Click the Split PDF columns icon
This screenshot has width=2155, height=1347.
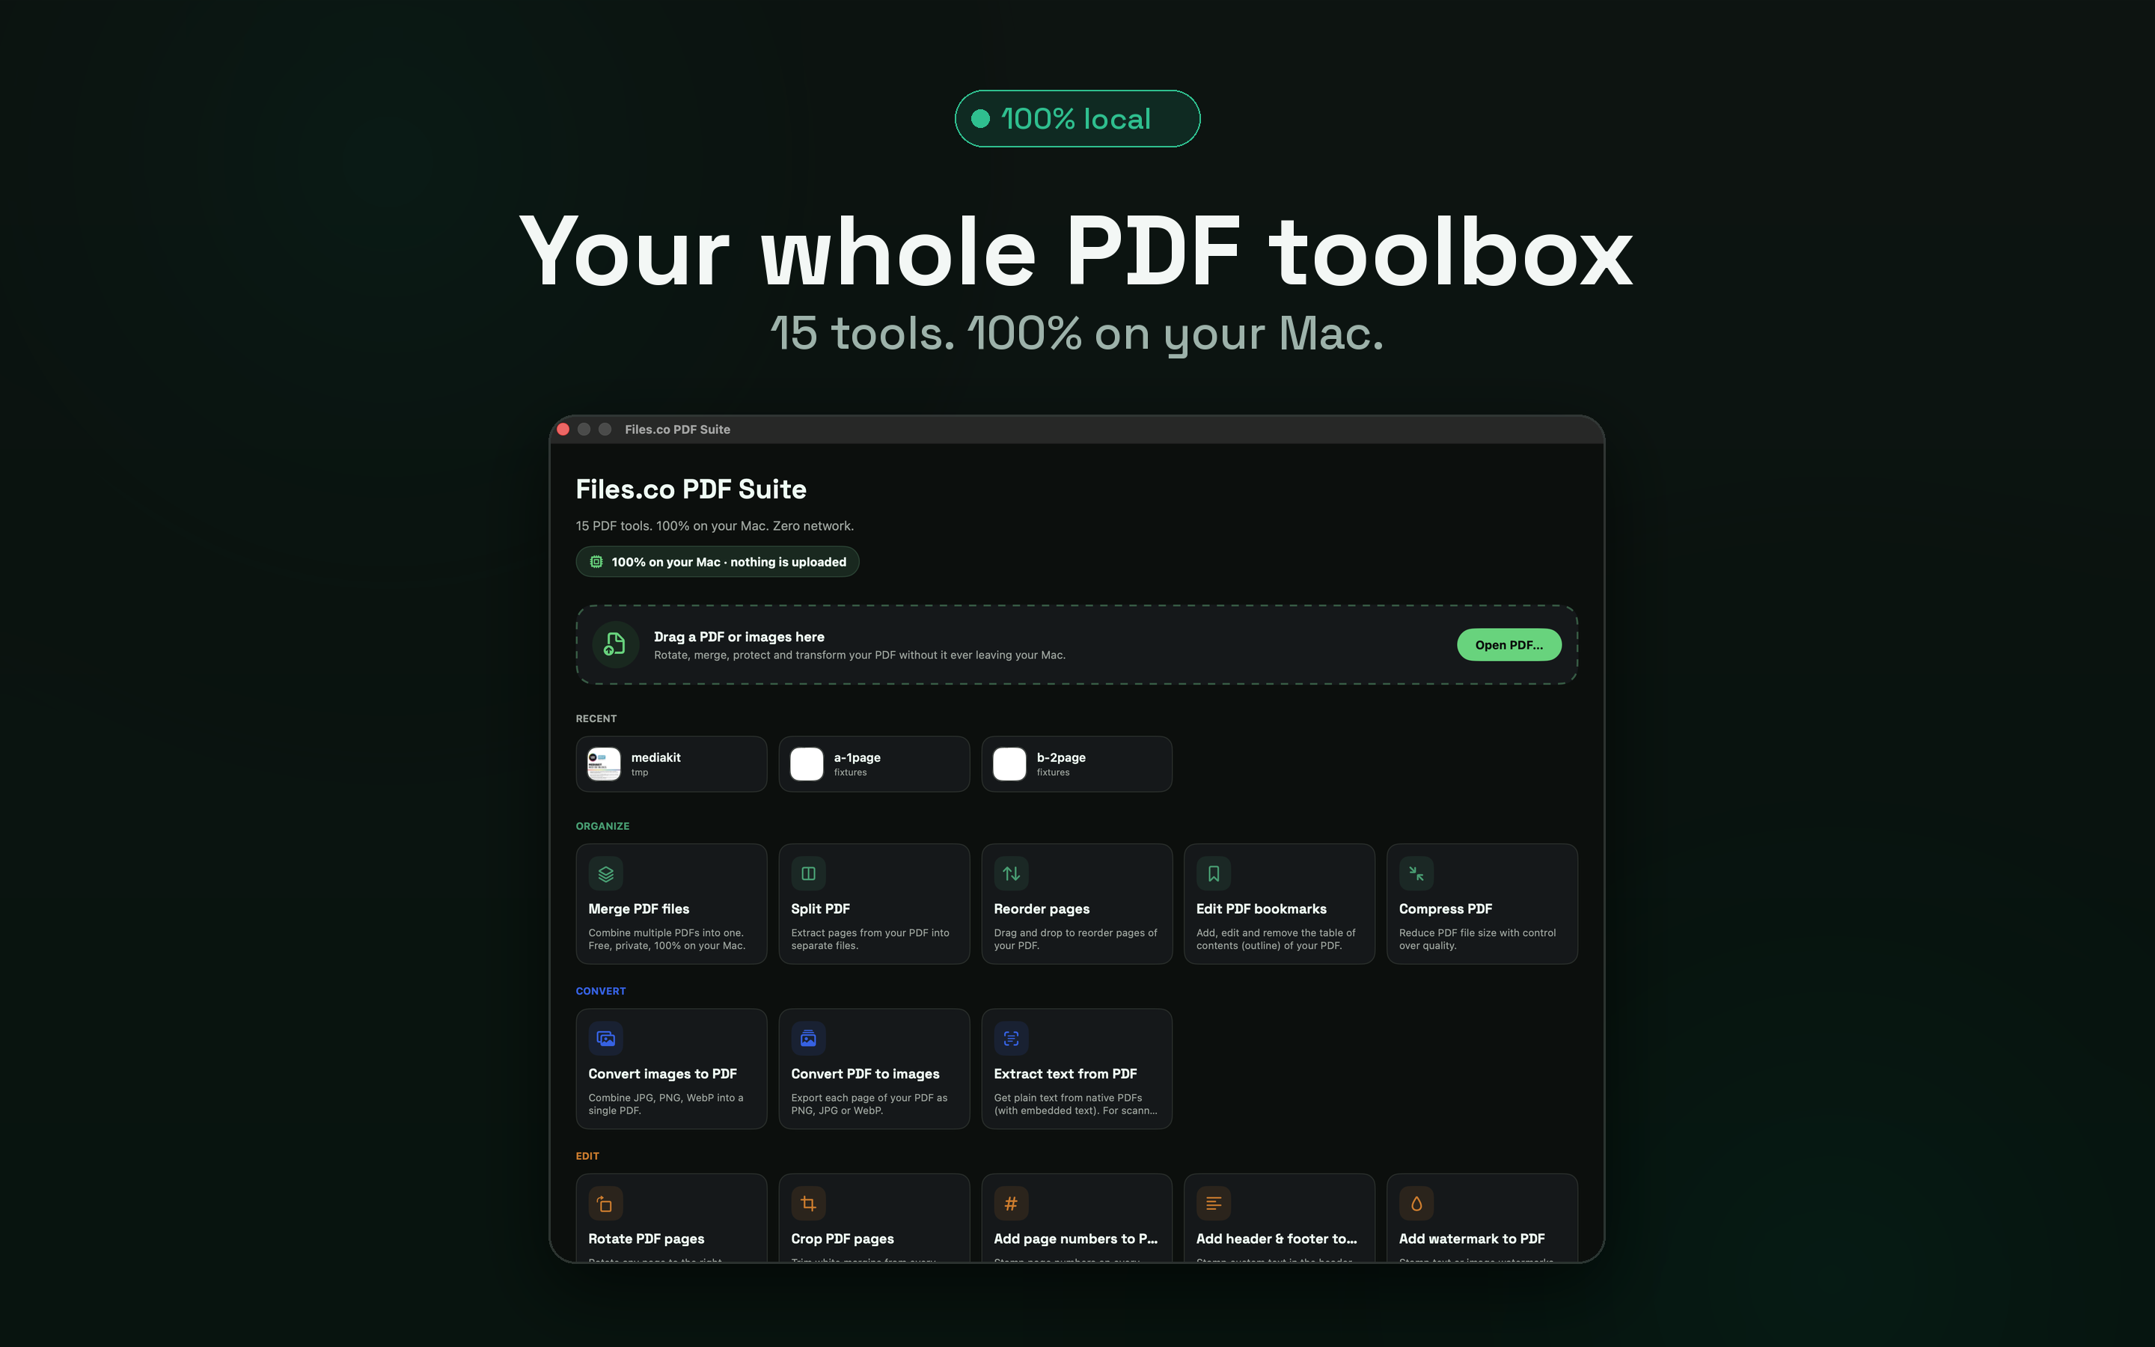pyautogui.click(x=809, y=874)
